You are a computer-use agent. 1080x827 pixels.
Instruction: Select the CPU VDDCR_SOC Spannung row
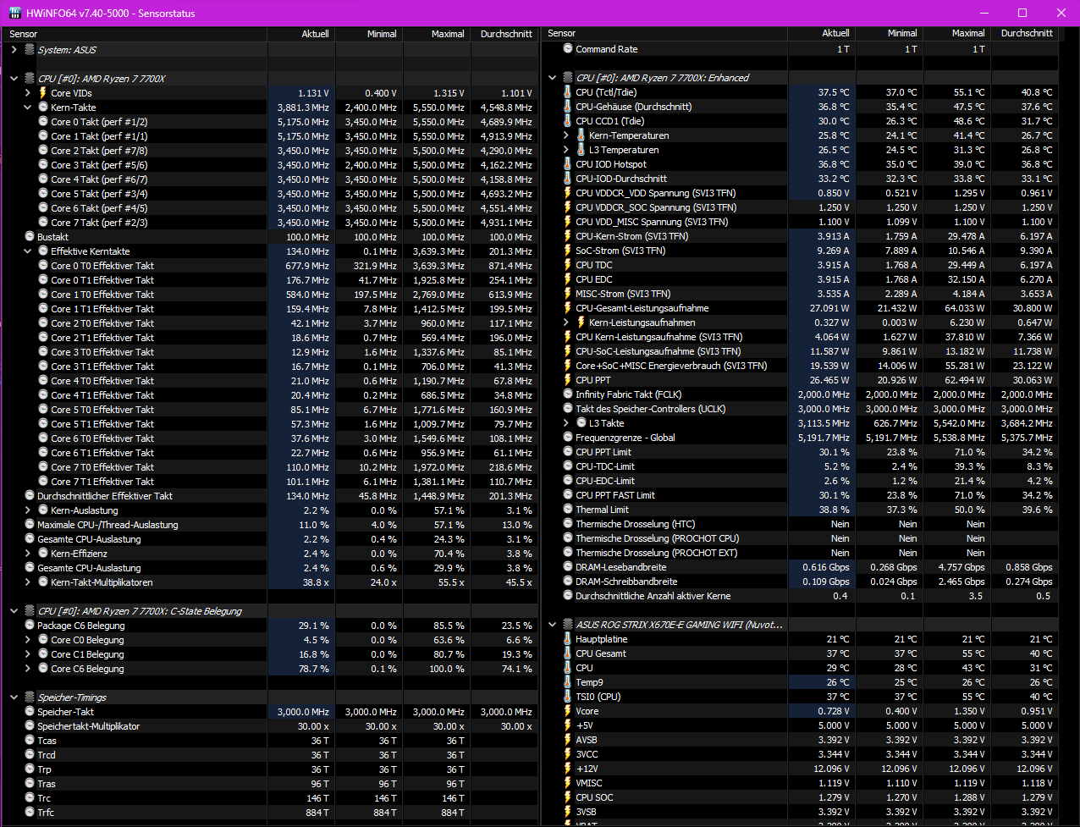[801, 207]
